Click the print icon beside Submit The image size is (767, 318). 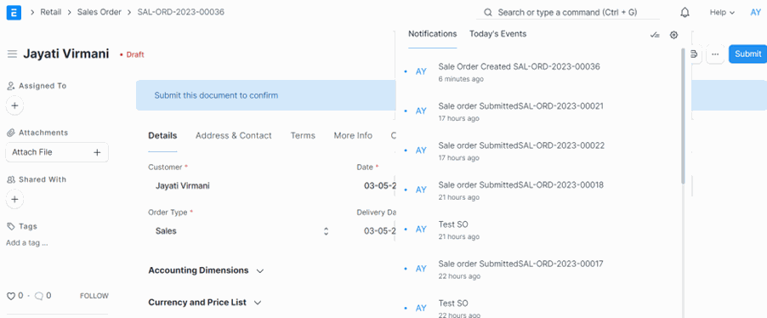(694, 54)
